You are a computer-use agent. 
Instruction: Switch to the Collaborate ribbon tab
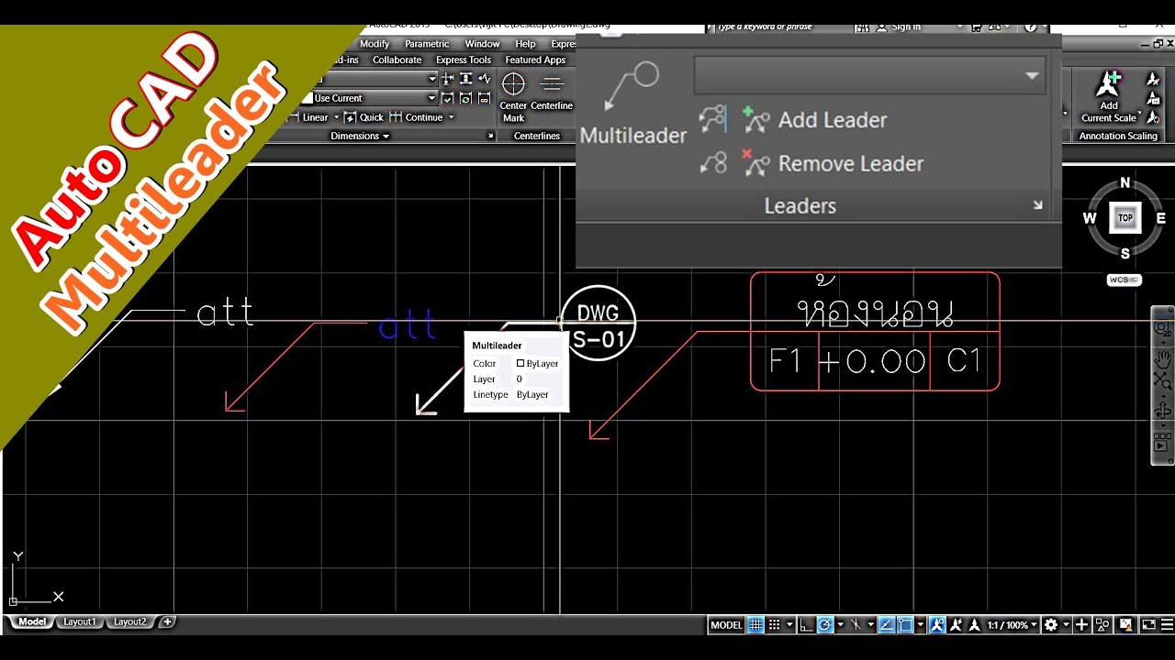point(397,60)
